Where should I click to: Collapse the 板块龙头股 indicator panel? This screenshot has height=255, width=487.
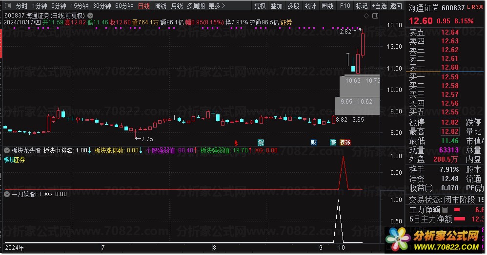[6, 150]
